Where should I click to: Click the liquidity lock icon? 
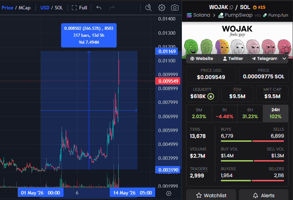click(x=211, y=96)
